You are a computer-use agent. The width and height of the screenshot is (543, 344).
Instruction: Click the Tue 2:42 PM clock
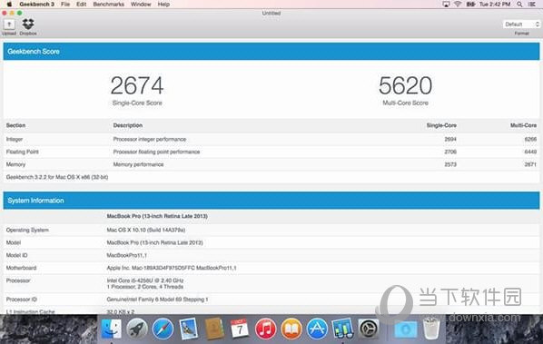pos(495,5)
